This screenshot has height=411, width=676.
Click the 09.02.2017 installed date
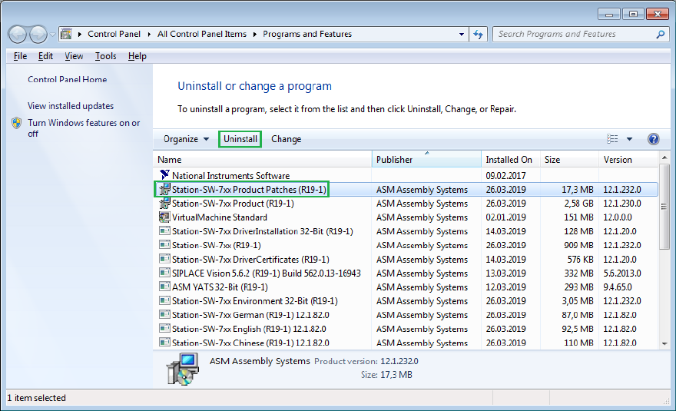(505, 175)
